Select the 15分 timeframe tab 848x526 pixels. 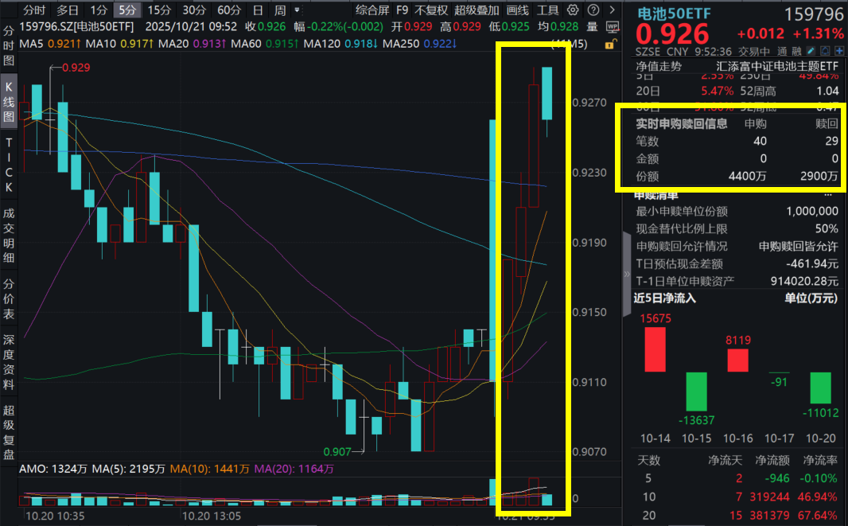click(x=158, y=11)
